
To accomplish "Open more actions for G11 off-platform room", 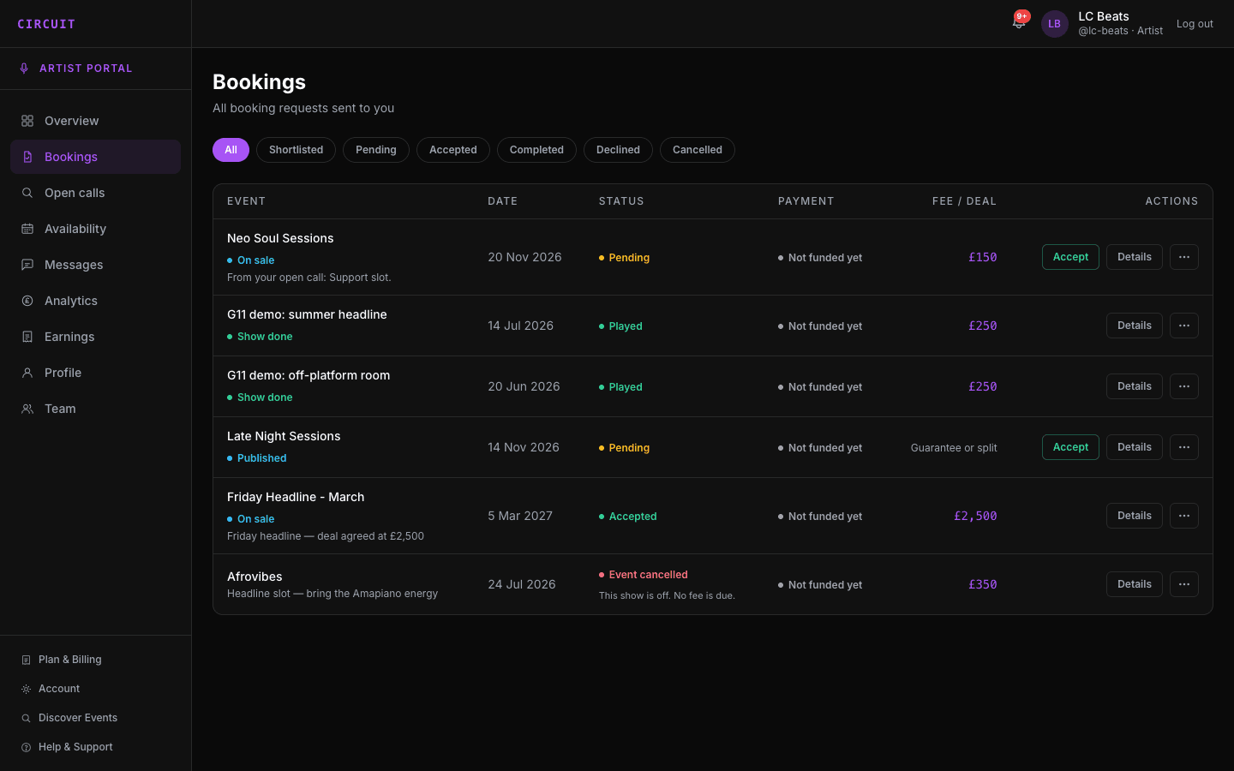I will point(1184,386).
